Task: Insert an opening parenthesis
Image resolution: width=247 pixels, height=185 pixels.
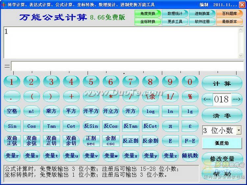Action: tap(32, 96)
